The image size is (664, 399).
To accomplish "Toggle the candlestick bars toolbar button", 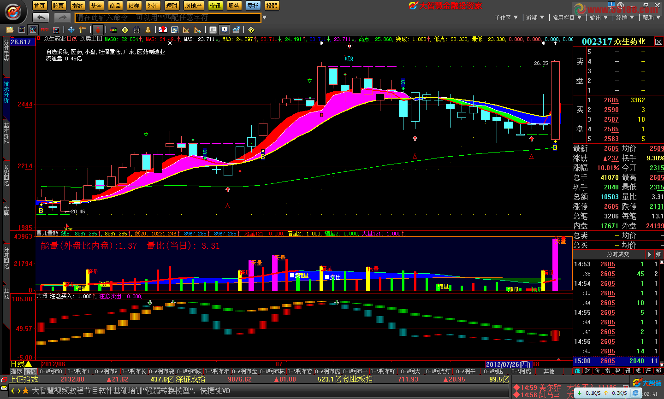I will point(33,29).
